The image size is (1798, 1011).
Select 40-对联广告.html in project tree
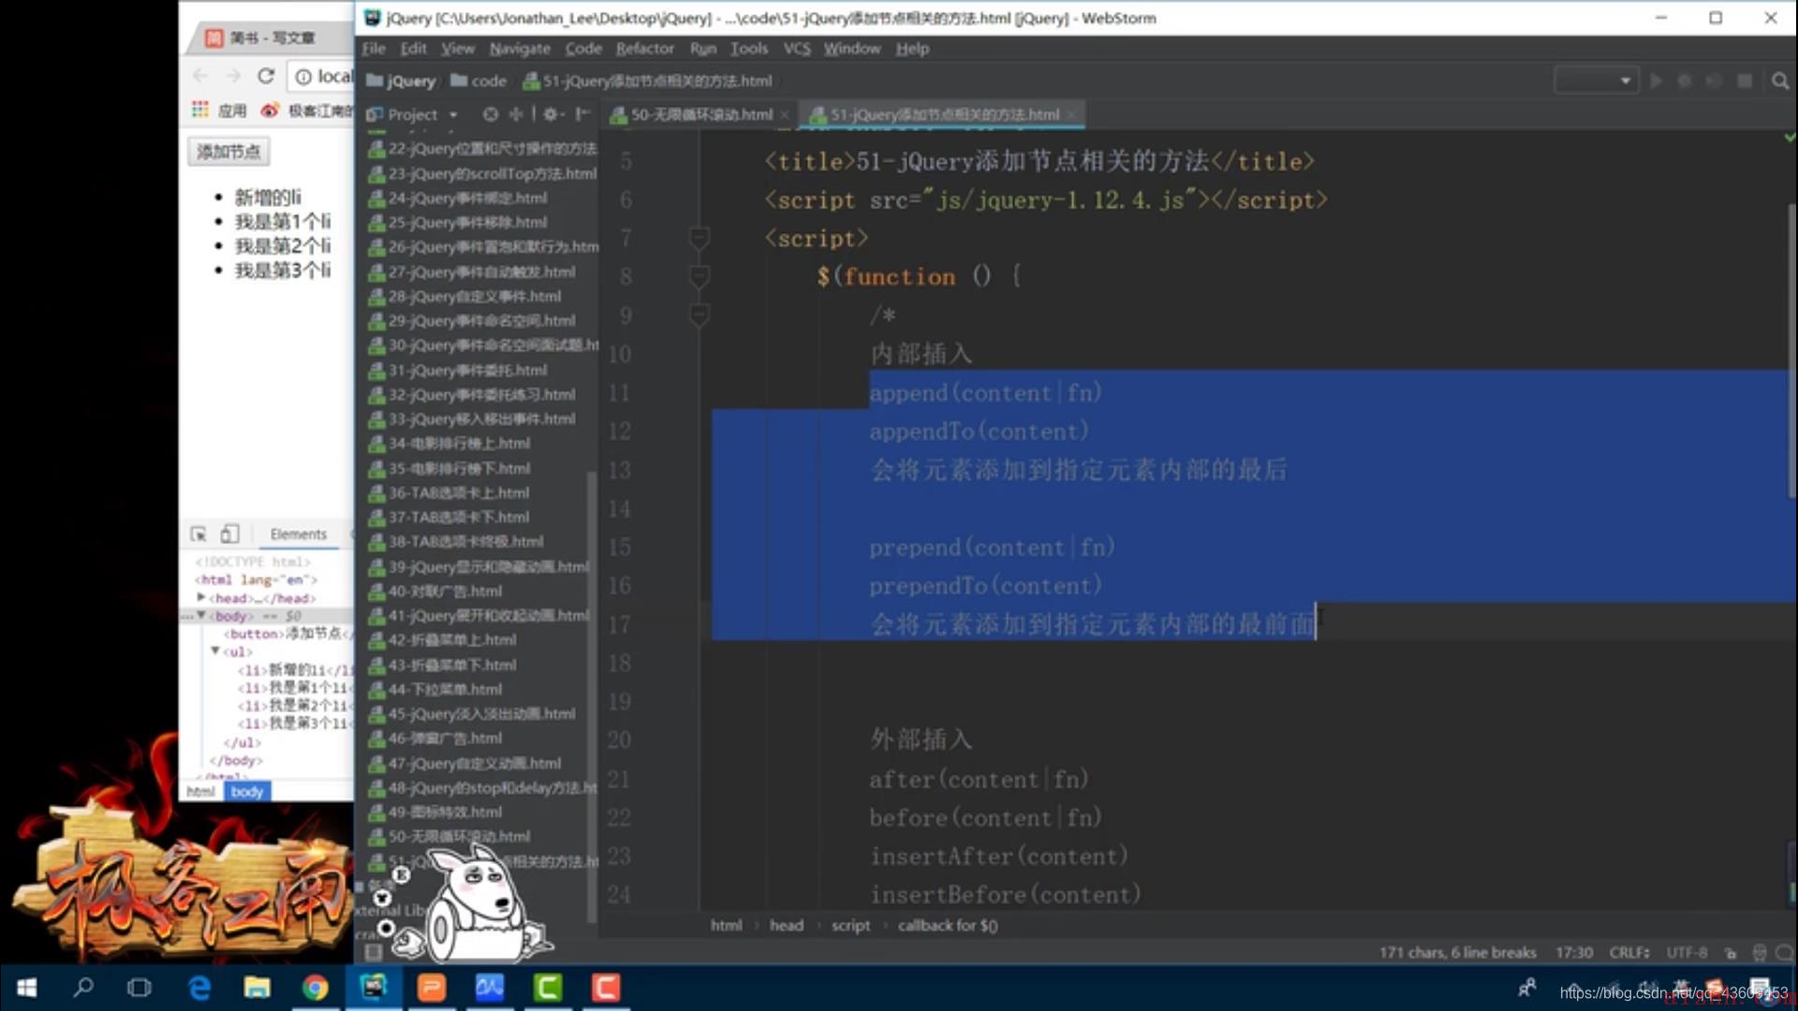click(435, 592)
